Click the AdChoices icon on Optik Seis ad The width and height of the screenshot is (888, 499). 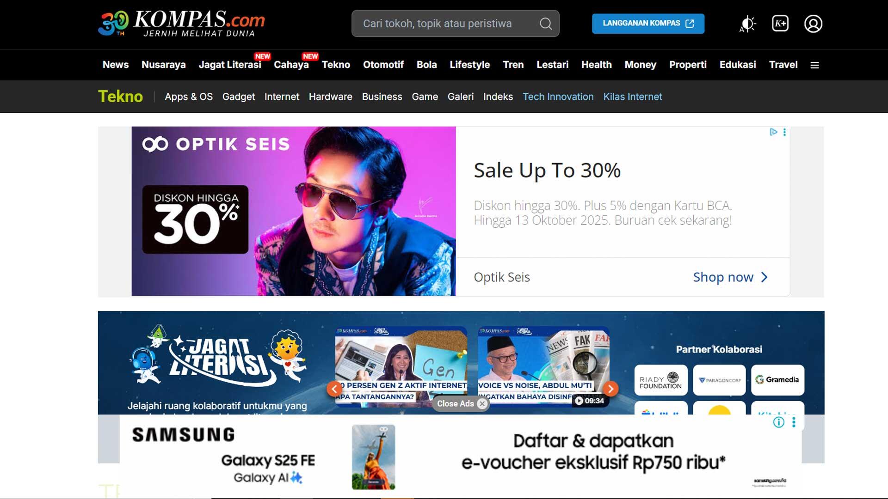coord(773,132)
